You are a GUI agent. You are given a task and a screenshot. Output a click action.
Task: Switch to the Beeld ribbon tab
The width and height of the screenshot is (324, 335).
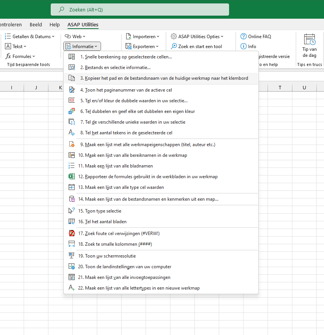pyautogui.click(x=36, y=24)
